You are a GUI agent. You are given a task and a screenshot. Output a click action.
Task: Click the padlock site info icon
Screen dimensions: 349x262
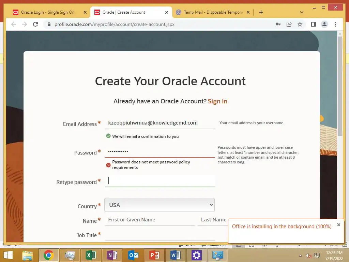click(x=49, y=24)
